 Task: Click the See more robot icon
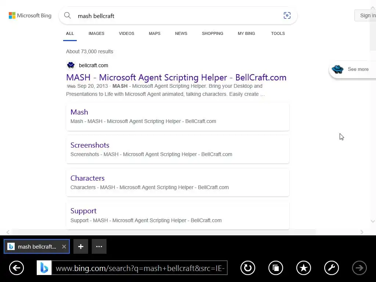[x=338, y=69]
